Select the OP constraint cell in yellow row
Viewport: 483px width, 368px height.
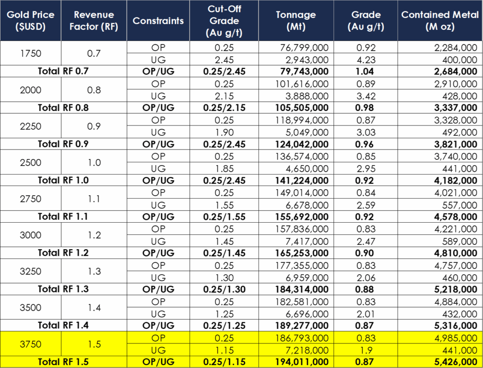click(x=158, y=338)
